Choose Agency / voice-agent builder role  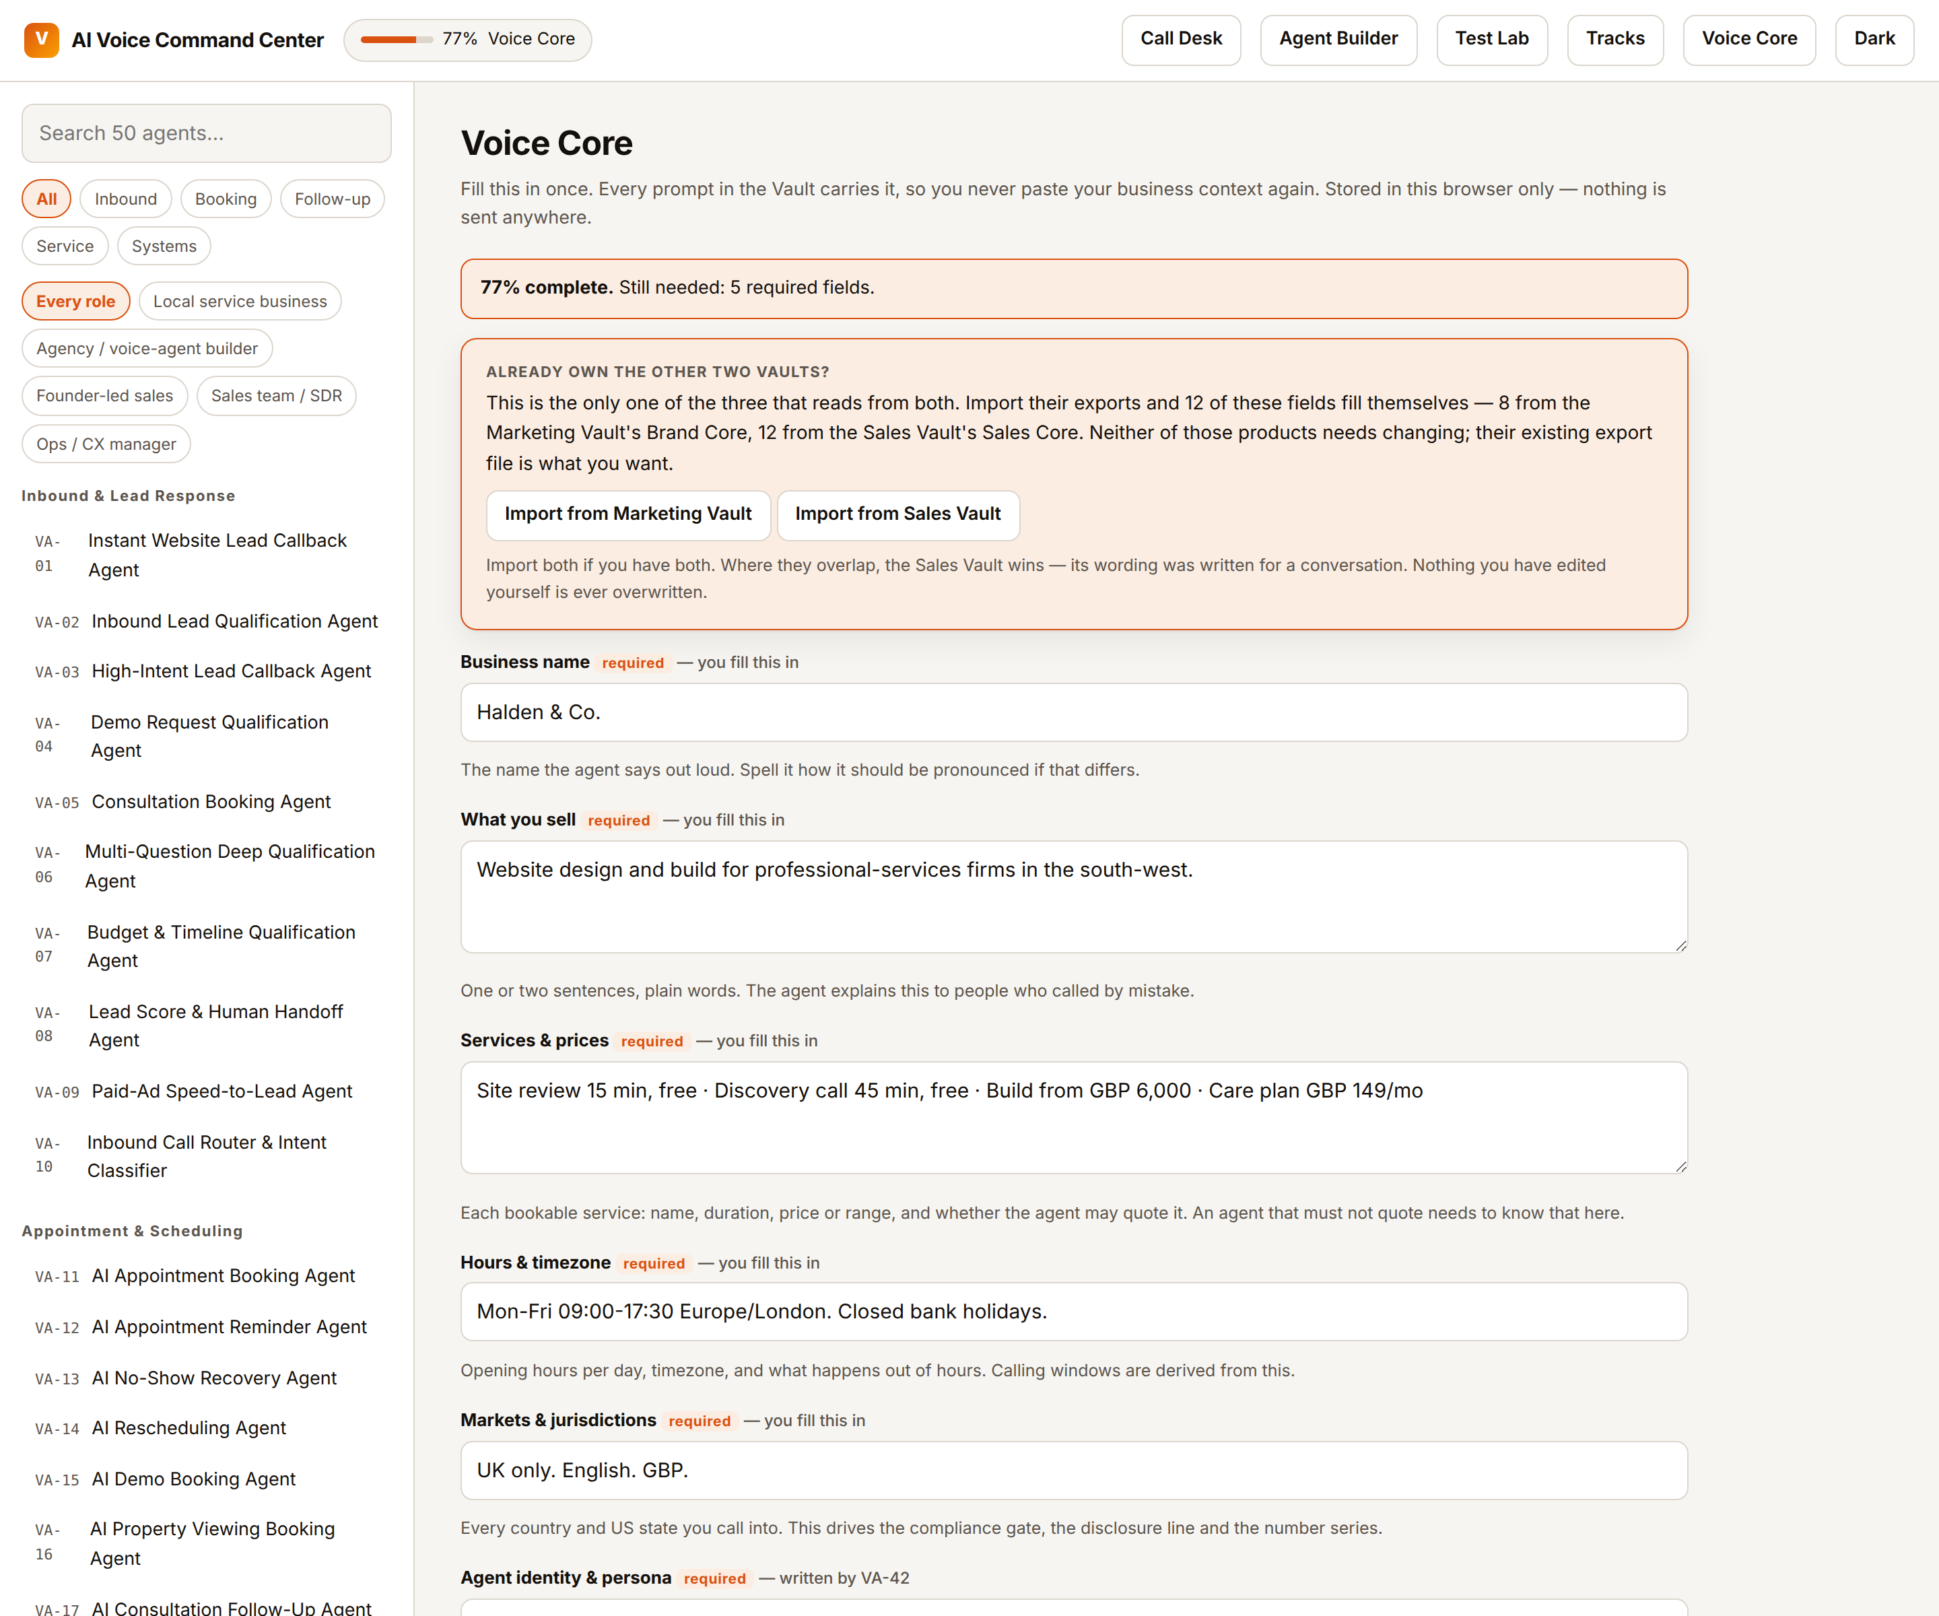[147, 348]
